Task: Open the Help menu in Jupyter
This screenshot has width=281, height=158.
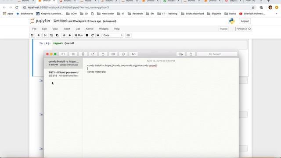Action: click(117, 29)
